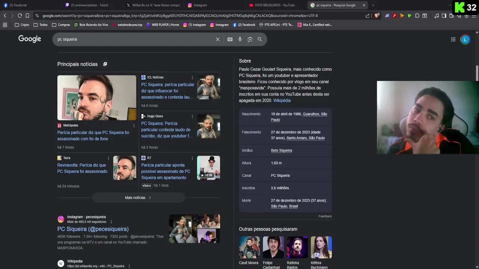Open options next to Wikipedia result URL

pos(129,266)
